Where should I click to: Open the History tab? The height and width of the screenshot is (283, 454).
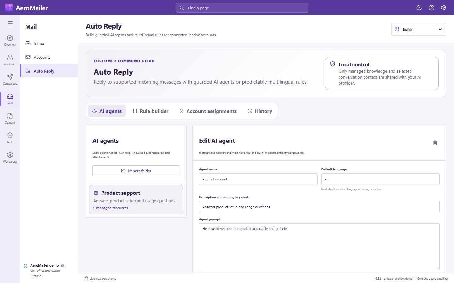[x=260, y=111]
